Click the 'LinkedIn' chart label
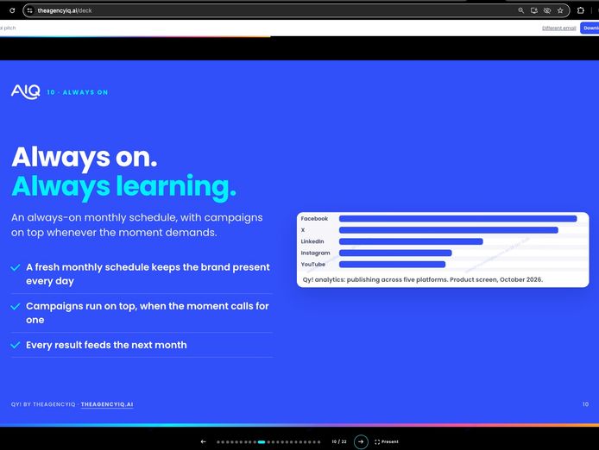The width and height of the screenshot is (599, 450). pos(312,241)
